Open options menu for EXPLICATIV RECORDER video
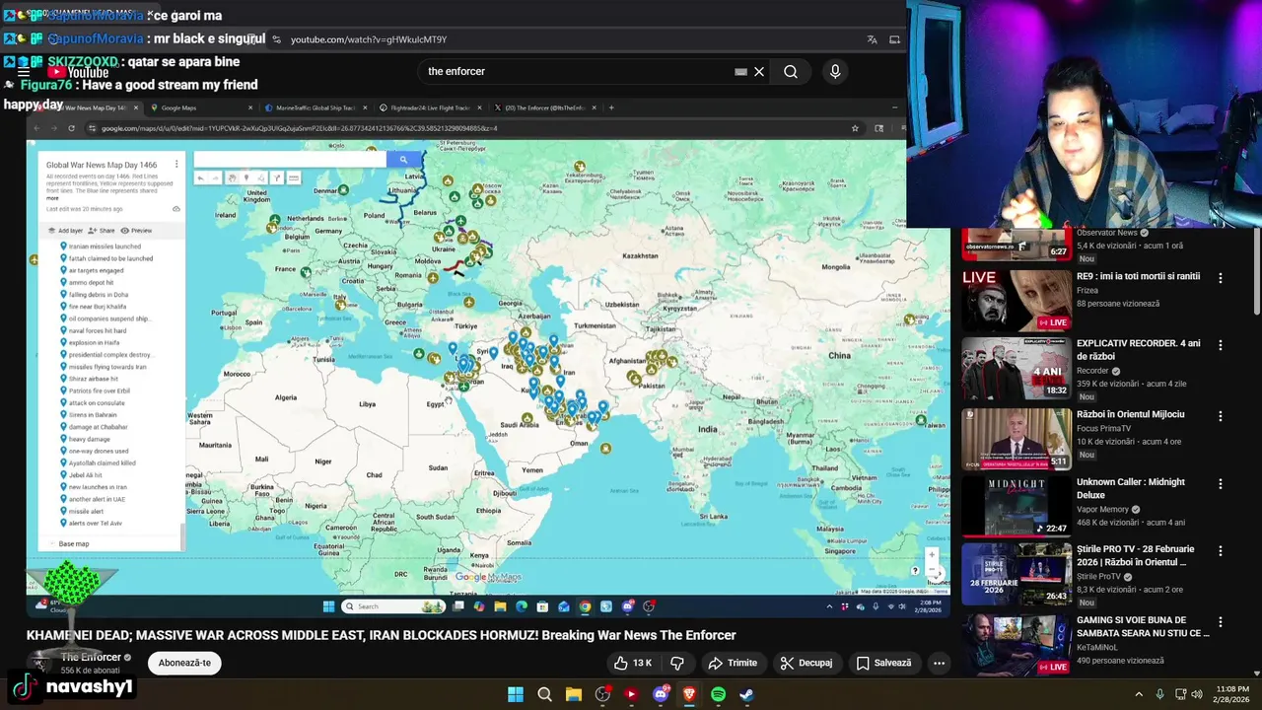Screen dimensions: 1262x710 pos(1221,346)
